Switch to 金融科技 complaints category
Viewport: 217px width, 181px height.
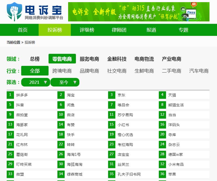pos(117,59)
